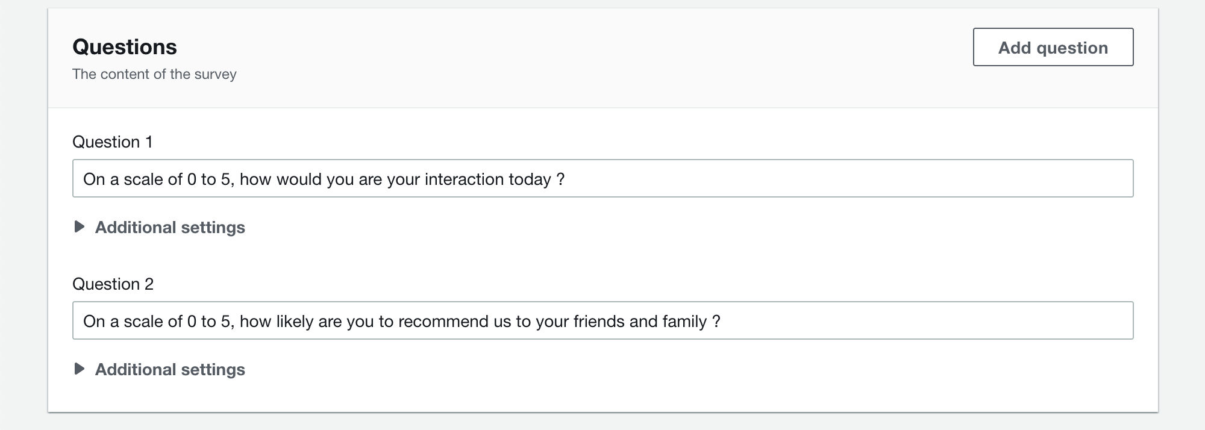Screen dimensions: 1205x430
Task: Click the Question 2 field label
Action: pos(113,284)
